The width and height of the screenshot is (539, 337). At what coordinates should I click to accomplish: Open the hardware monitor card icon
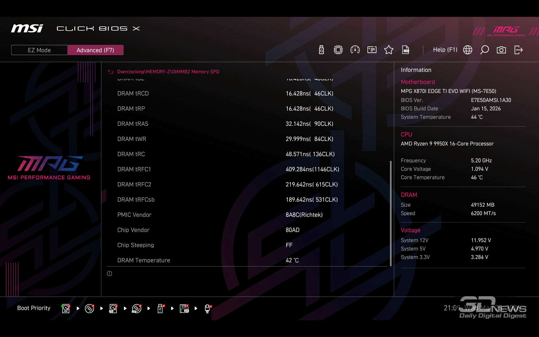[x=372, y=50]
